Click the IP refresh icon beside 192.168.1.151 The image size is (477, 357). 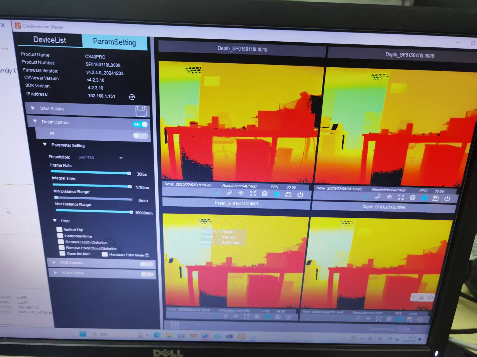coord(132,97)
